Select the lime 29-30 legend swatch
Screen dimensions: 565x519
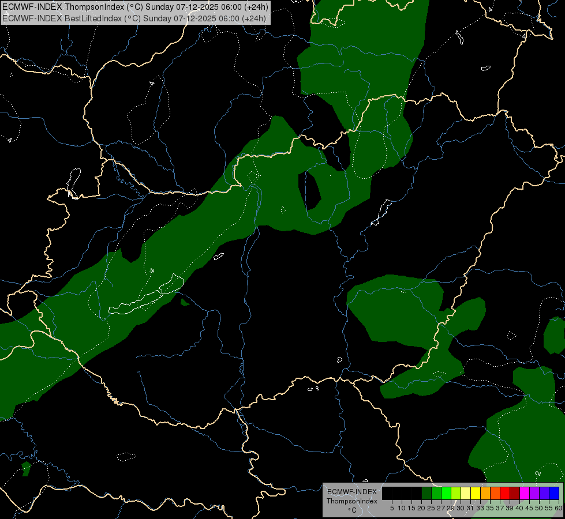(456, 493)
